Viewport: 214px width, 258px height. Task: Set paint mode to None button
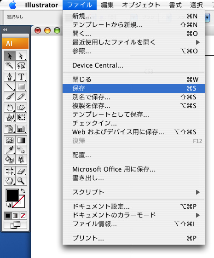(23, 216)
